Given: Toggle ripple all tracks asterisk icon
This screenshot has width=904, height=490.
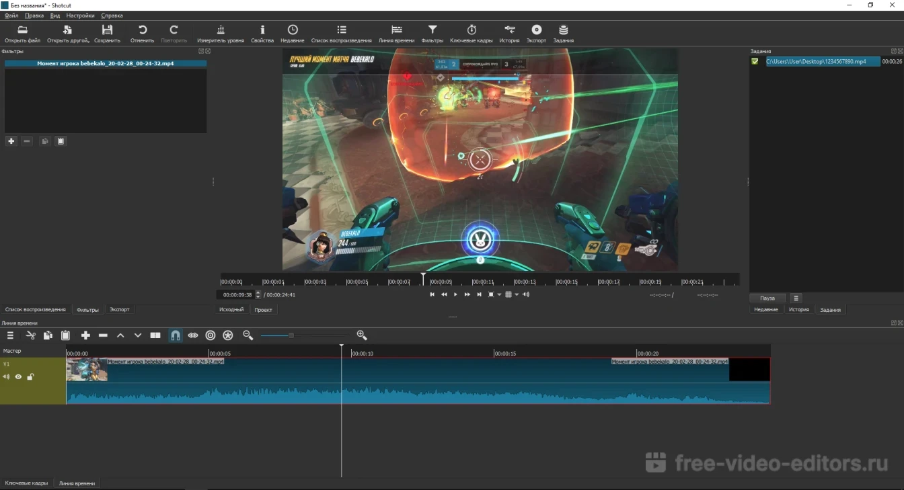Looking at the screenshot, I should click(x=228, y=335).
